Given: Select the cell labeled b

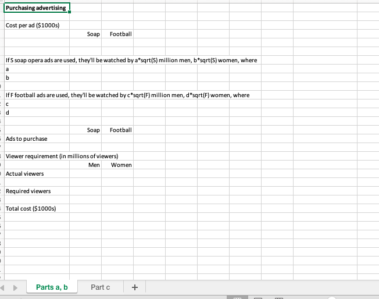Looking at the screenshot, I should point(37,77).
